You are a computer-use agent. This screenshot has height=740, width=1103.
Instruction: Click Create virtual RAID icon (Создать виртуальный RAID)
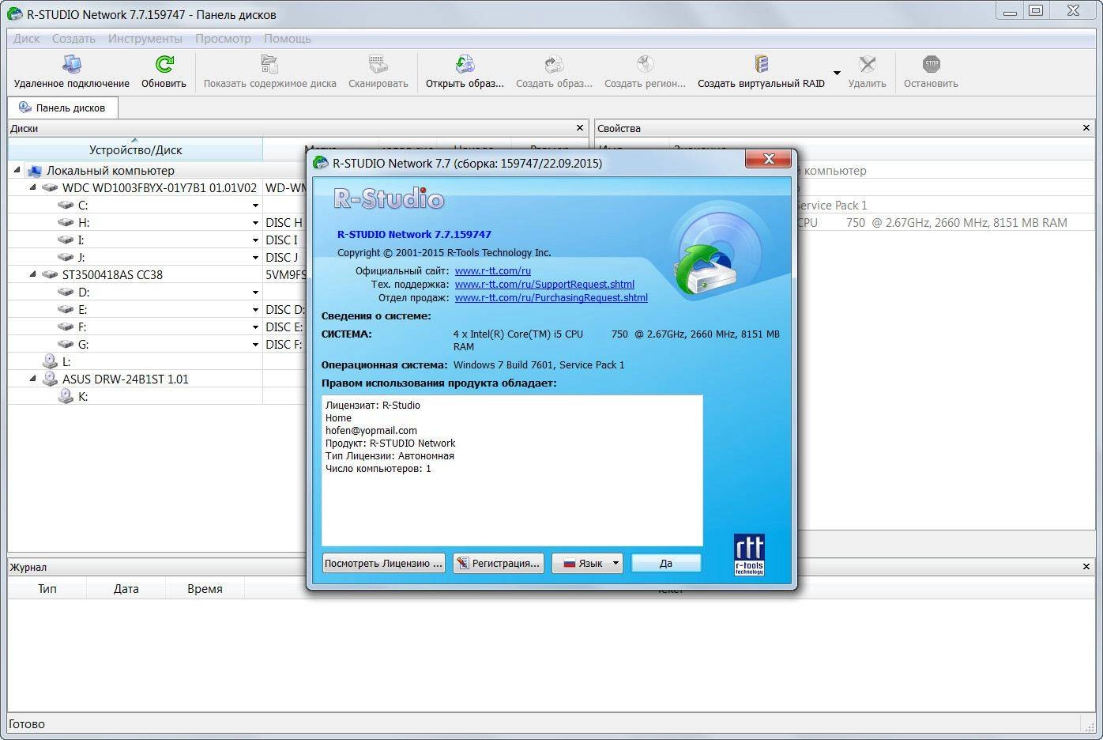point(761,64)
